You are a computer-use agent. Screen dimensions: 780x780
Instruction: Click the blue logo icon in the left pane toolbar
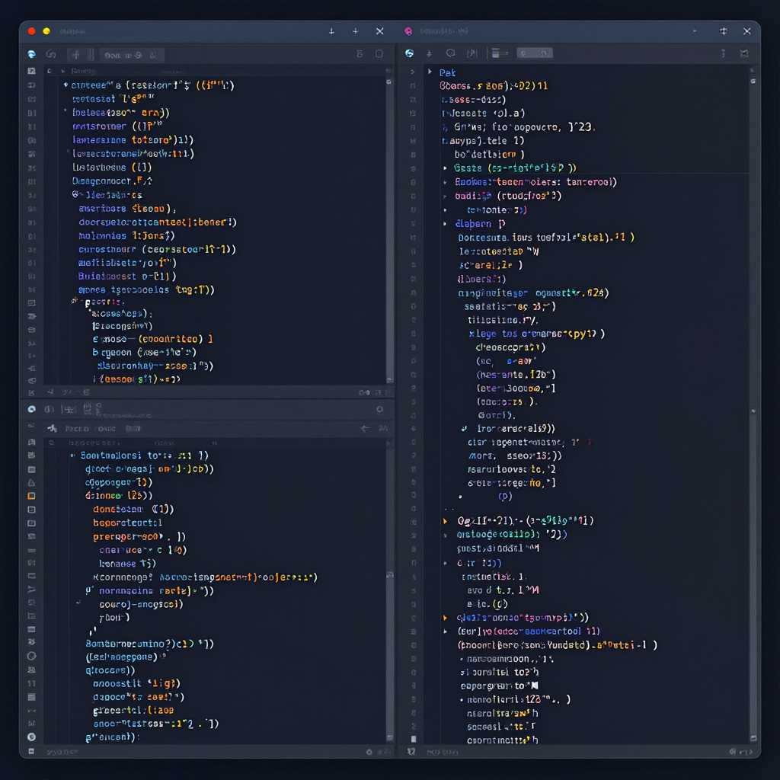click(x=31, y=54)
